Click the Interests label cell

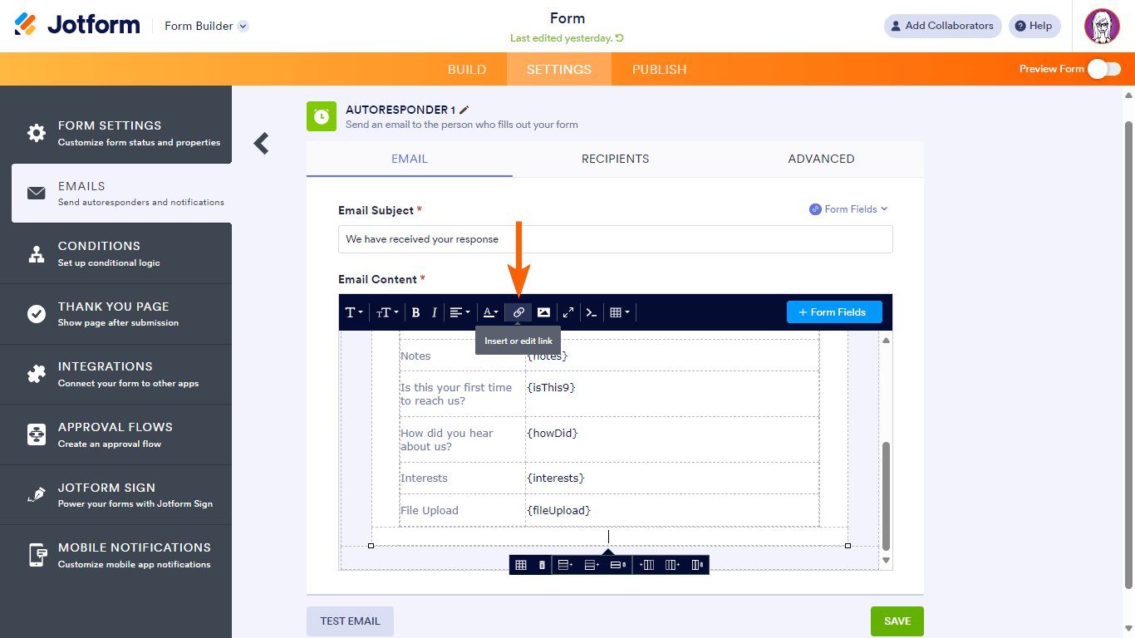click(462, 478)
